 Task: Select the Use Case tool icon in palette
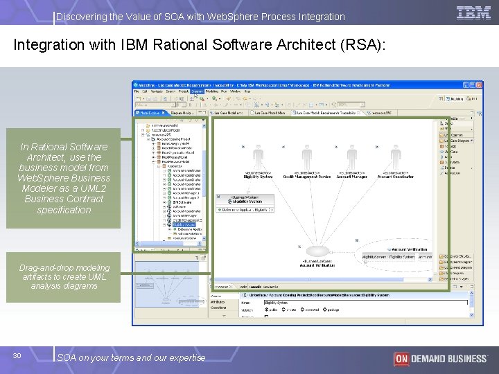coord(441,152)
